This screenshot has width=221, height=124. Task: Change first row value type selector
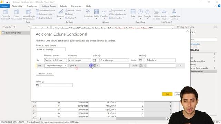tap(96, 60)
